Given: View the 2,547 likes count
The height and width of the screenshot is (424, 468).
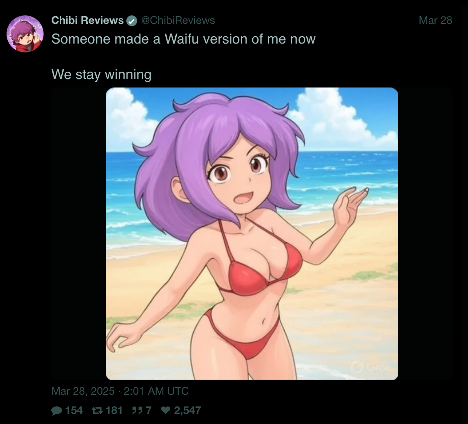Looking at the screenshot, I should (187, 411).
